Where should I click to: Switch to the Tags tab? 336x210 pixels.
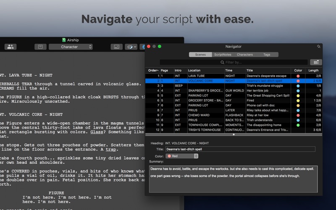click(x=267, y=55)
